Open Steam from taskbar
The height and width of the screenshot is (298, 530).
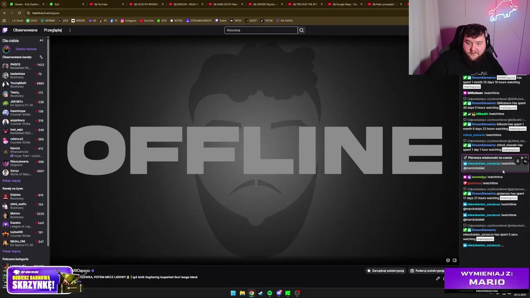tap(260, 293)
